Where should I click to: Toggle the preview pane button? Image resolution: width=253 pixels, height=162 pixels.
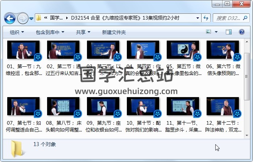[x=228, y=32]
